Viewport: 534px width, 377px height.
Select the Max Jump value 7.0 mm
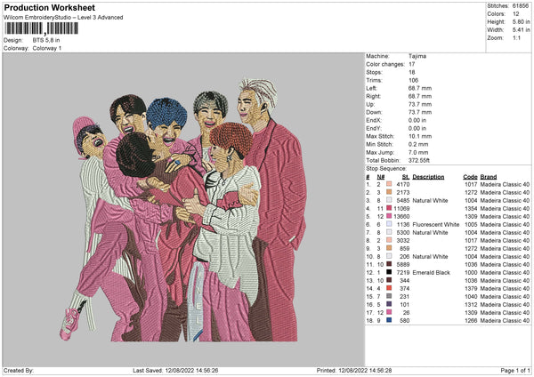pyautogui.click(x=418, y=152)
